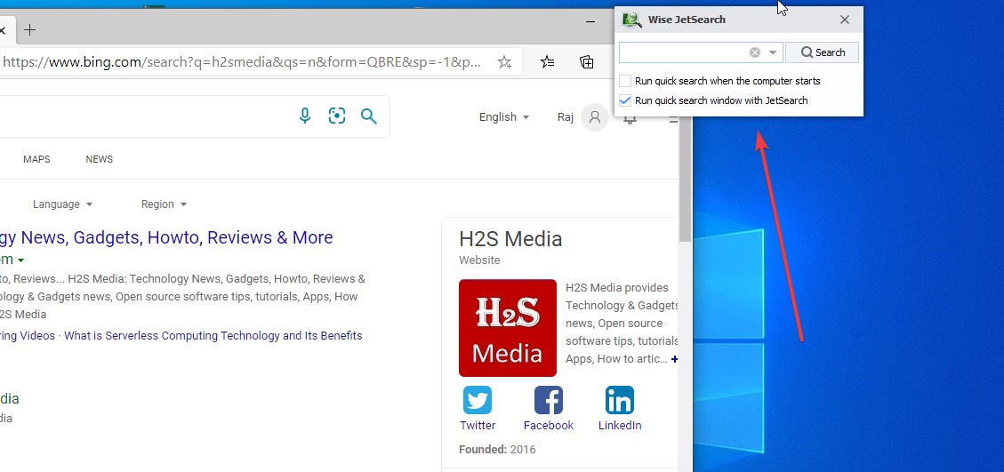
Task: Enable Run quick search when the computer starts
Action: pyautogui.click(x=625, y=81)
